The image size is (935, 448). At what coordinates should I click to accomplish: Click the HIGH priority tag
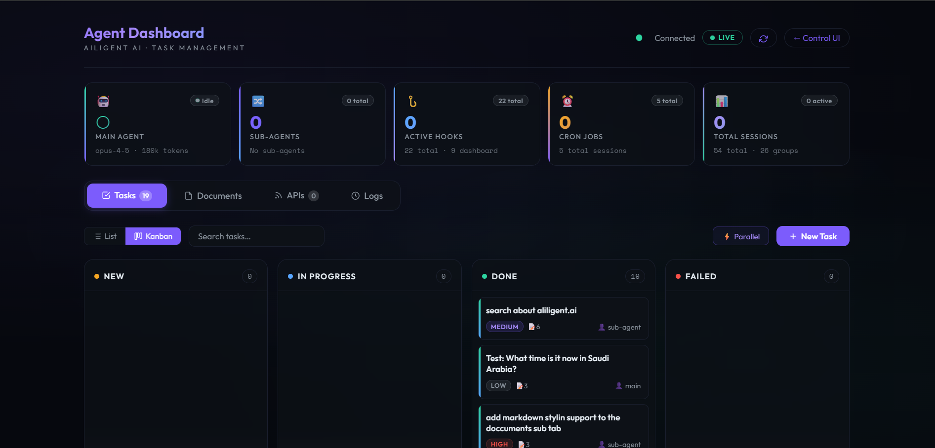[x=499, y=444]
